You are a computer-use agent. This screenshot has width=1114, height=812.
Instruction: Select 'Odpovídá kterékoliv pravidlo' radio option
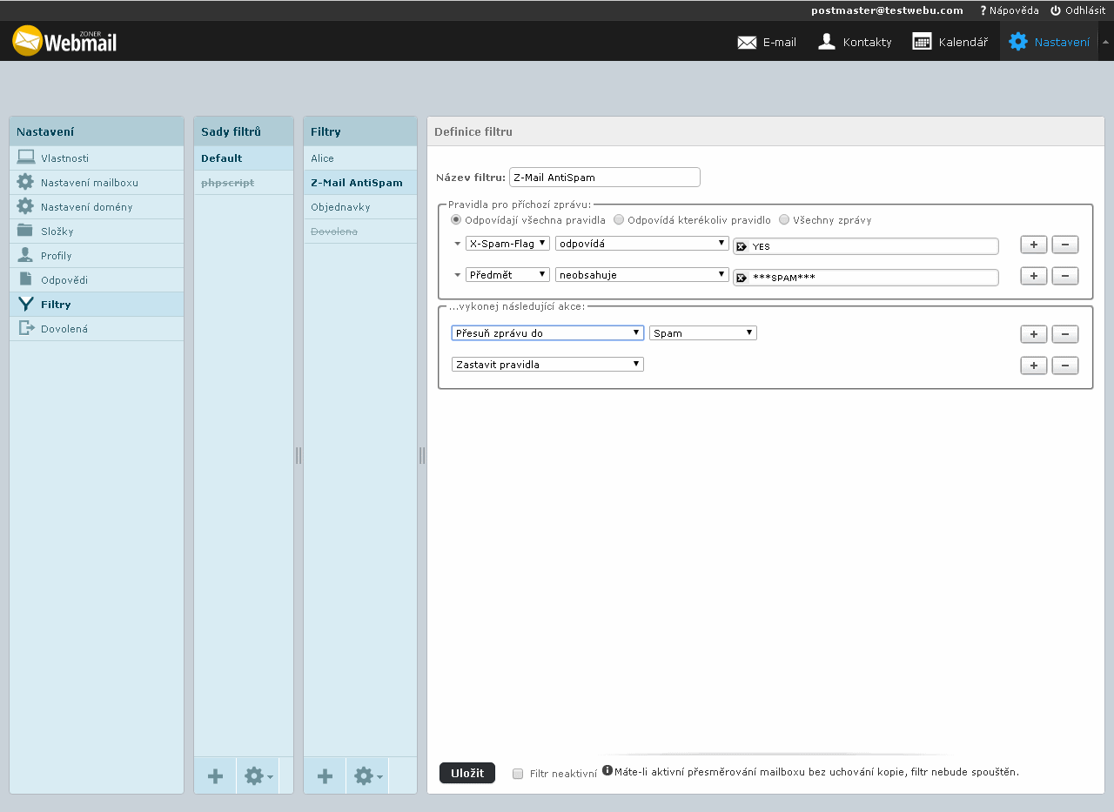(x=620, y=220)
